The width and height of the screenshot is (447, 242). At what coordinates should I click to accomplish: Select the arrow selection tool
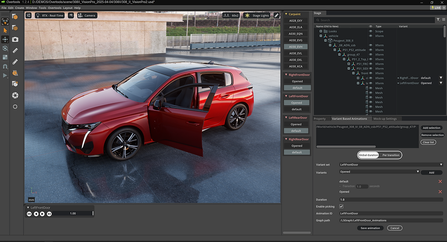point(5,30)
